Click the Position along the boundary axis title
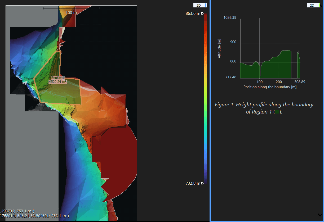 point(270,87)
